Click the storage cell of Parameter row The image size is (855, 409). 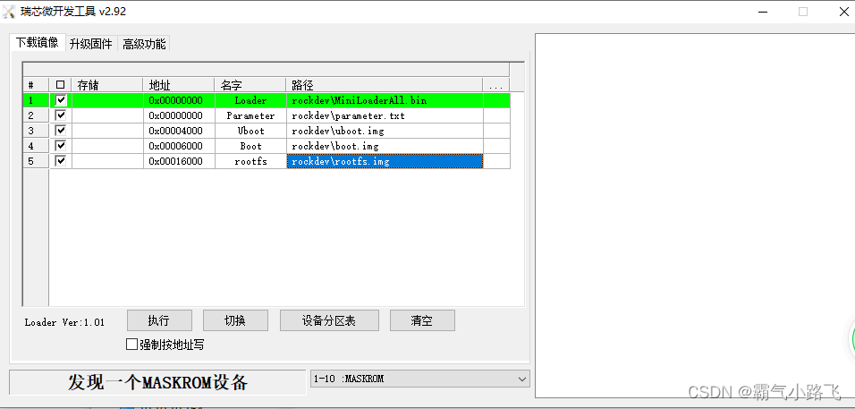coord(107,115)
